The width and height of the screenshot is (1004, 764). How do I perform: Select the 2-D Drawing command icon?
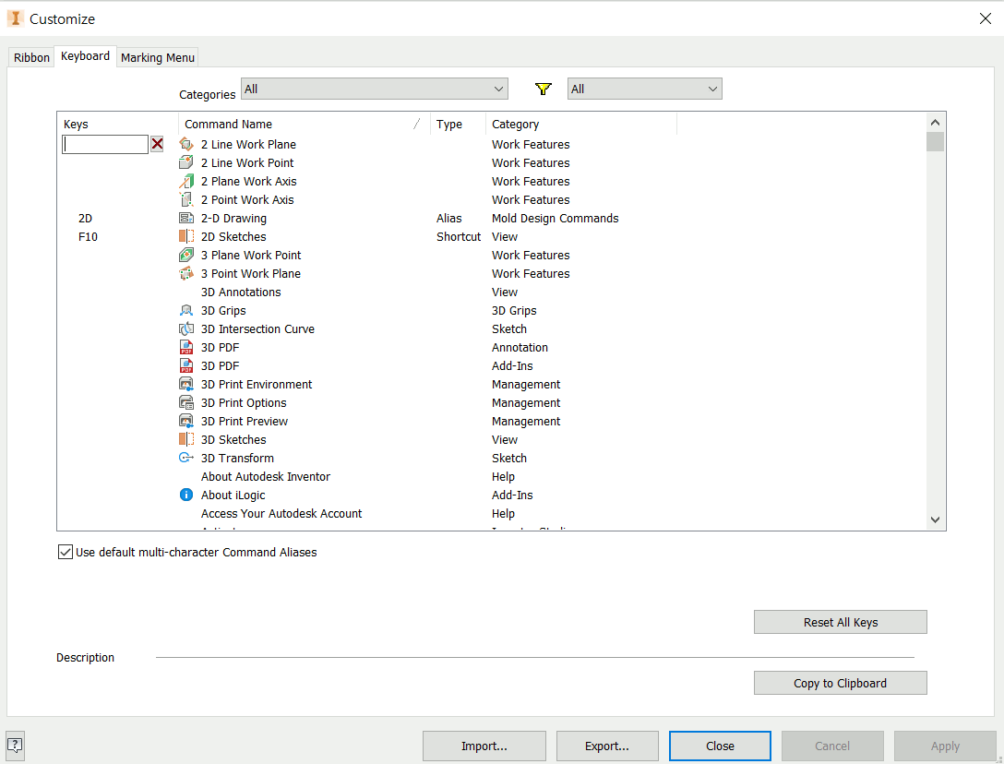185,219
